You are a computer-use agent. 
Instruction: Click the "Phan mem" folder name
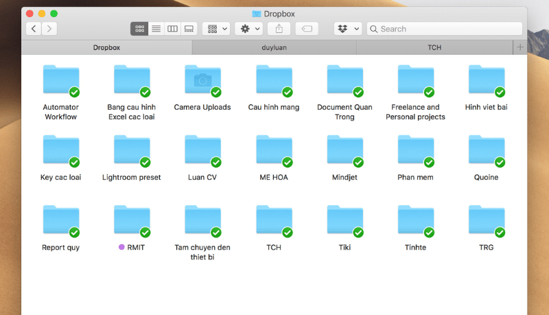pyautogui.click(x=416, y=178)
